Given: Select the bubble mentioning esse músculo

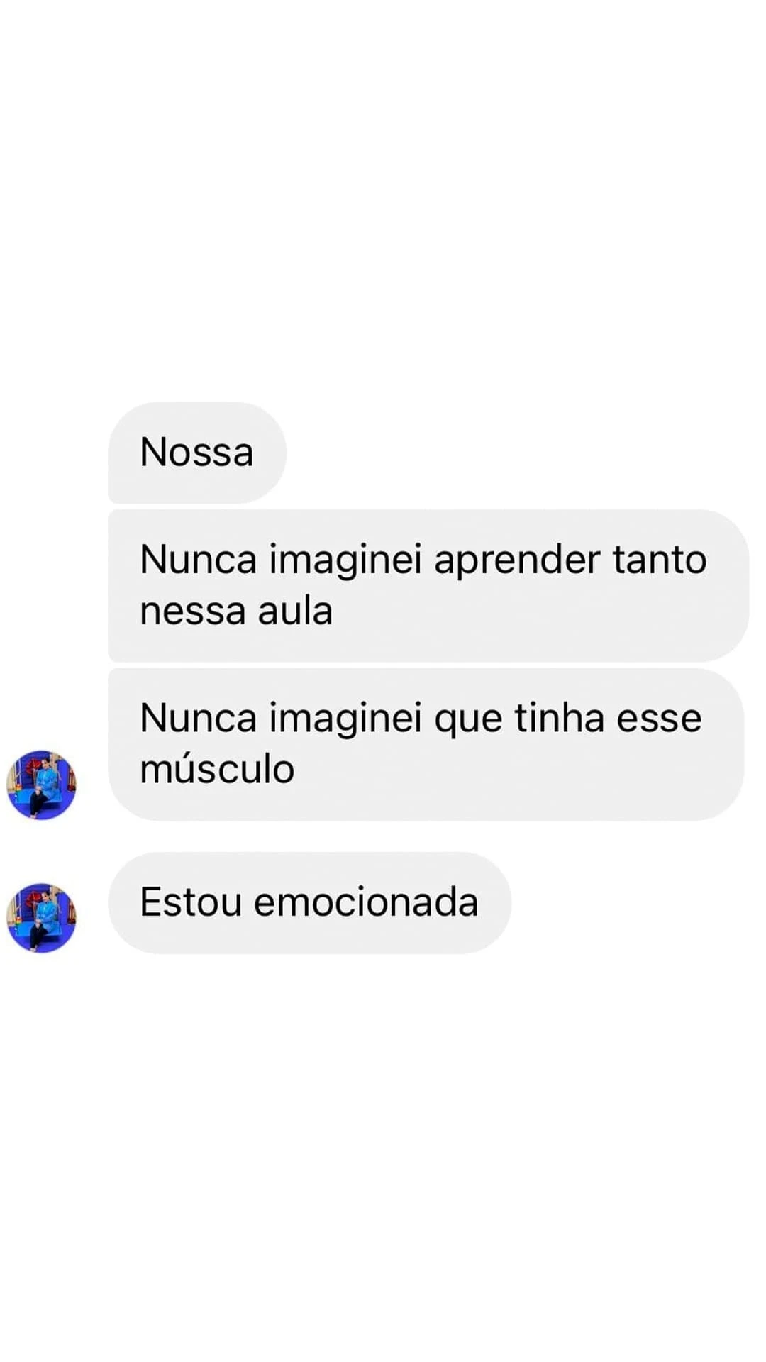Looking at the screenshot, I should click(x=426, y=744).
